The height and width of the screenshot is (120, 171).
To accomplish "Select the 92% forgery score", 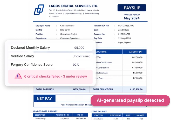I will [76, 65].
